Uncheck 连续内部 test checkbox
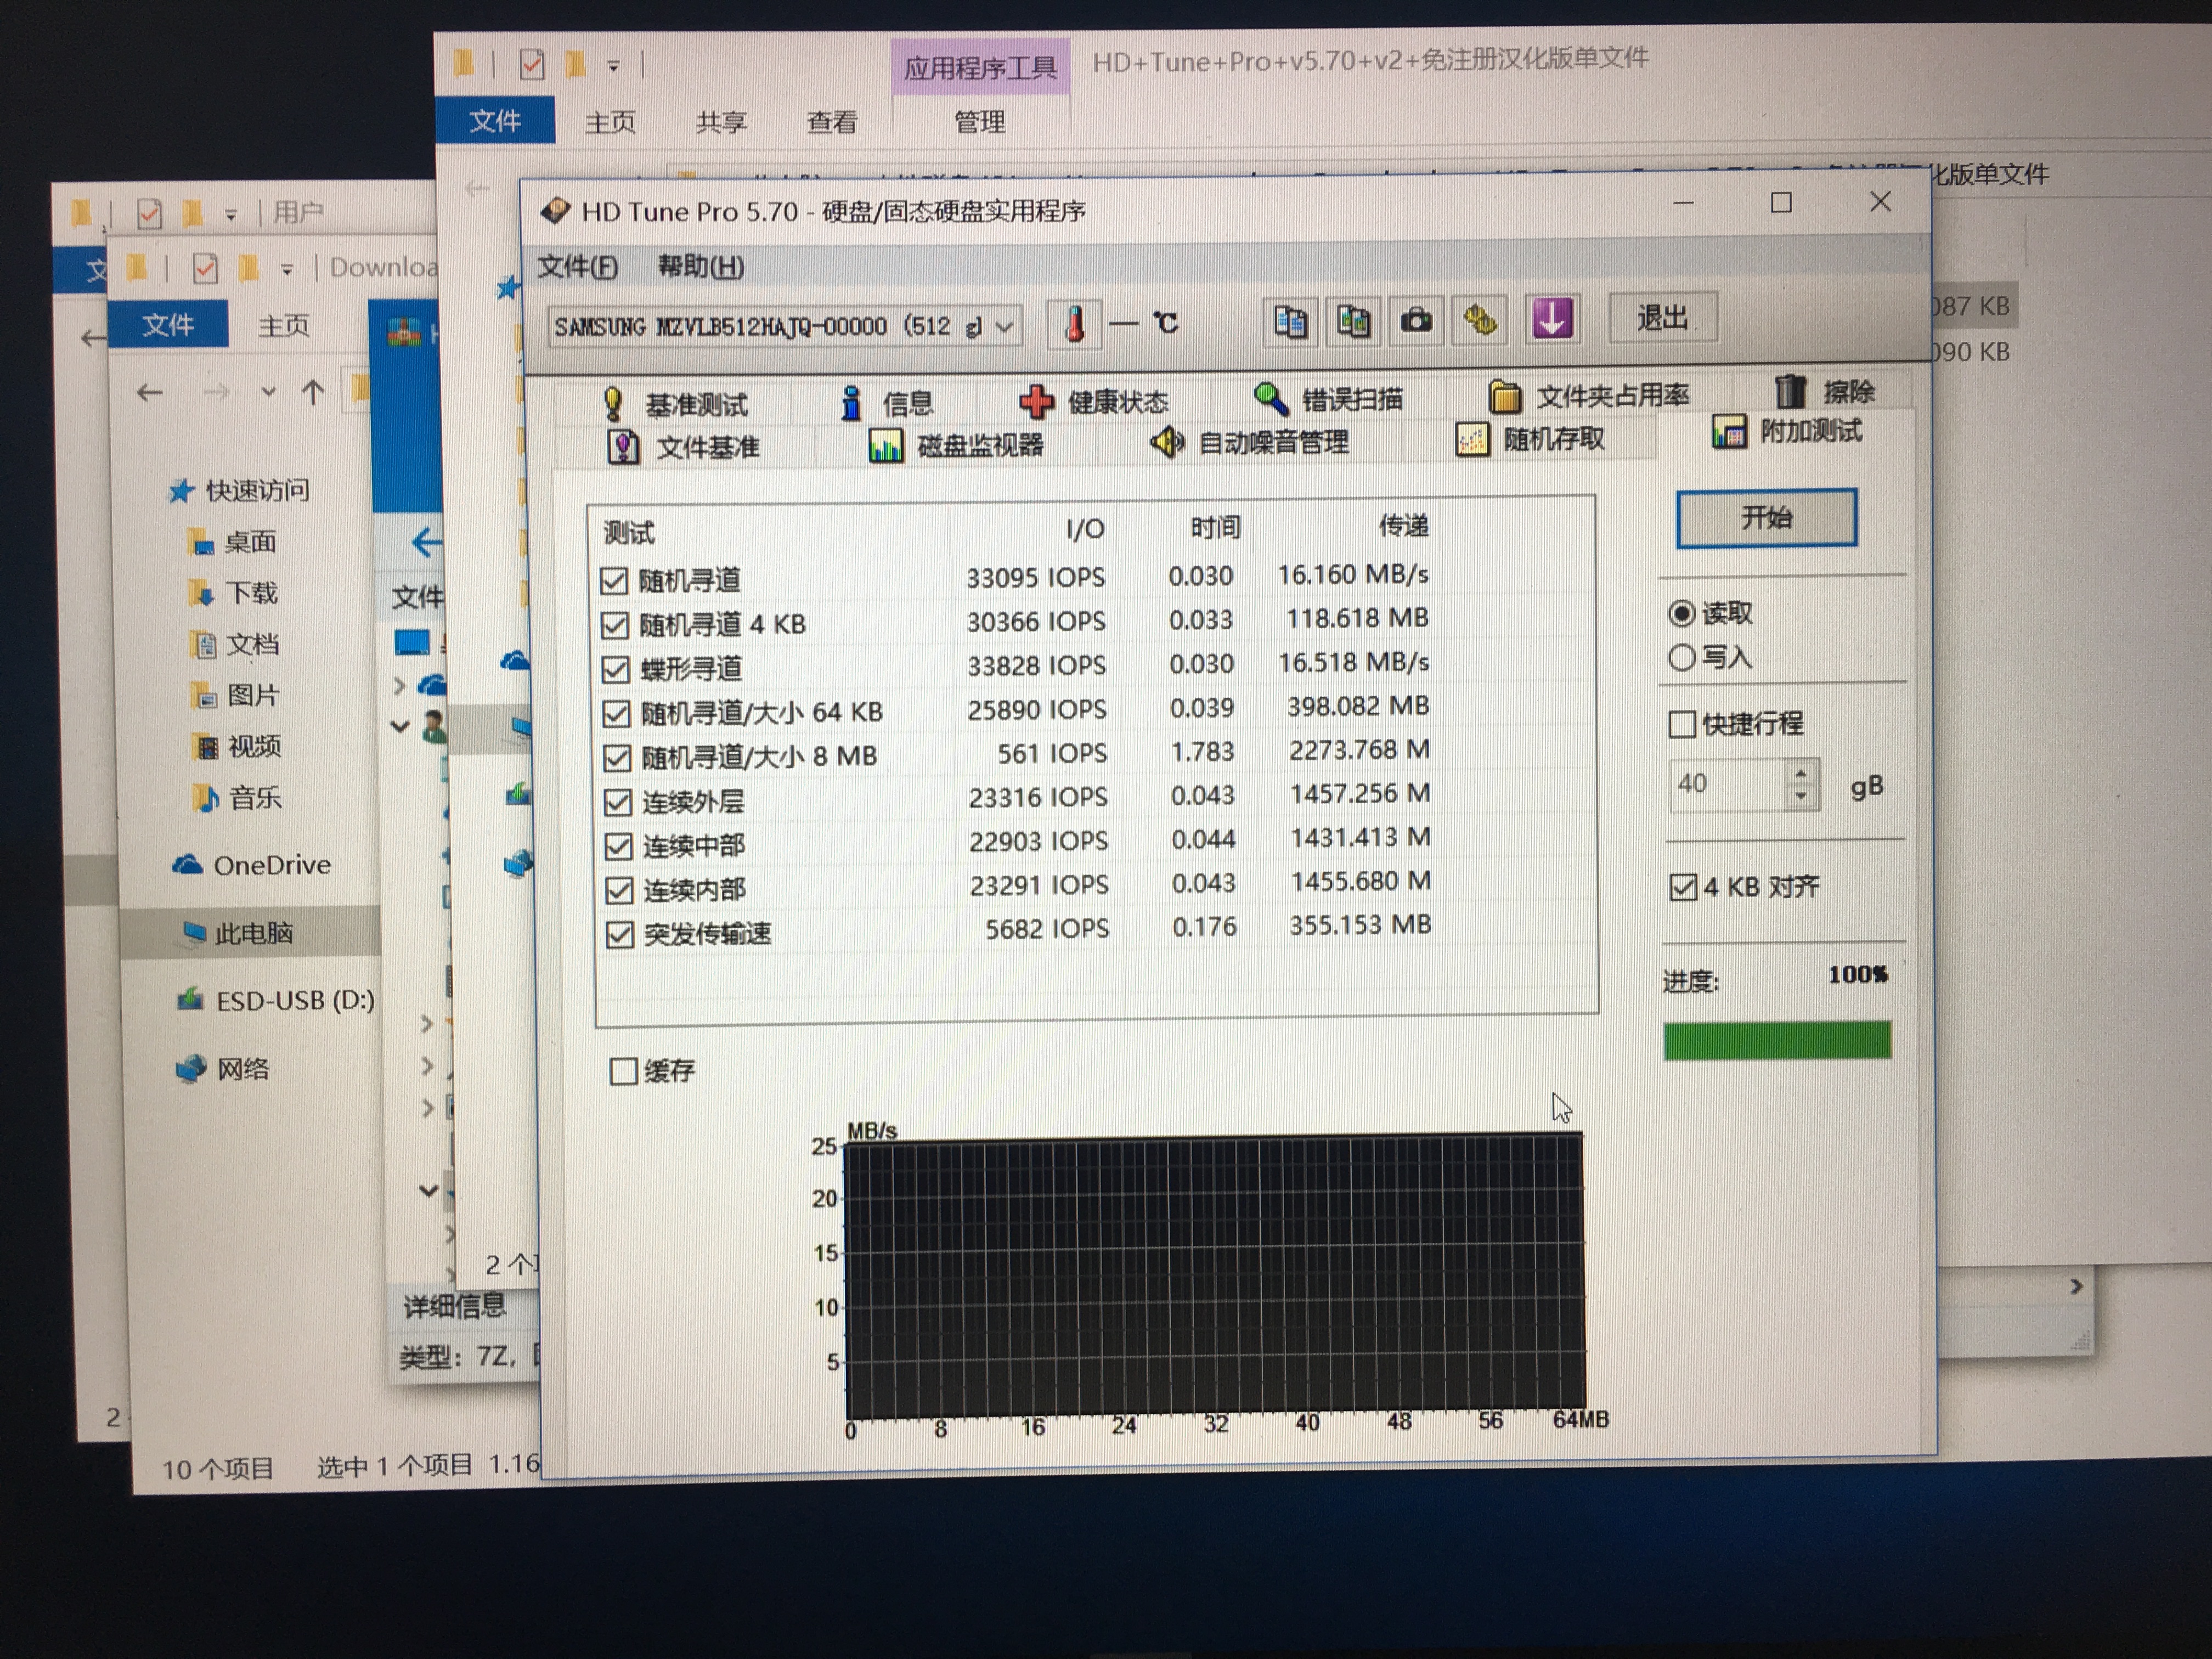The height and width of the screenshot is (1659, 2212). click(619, 890)
